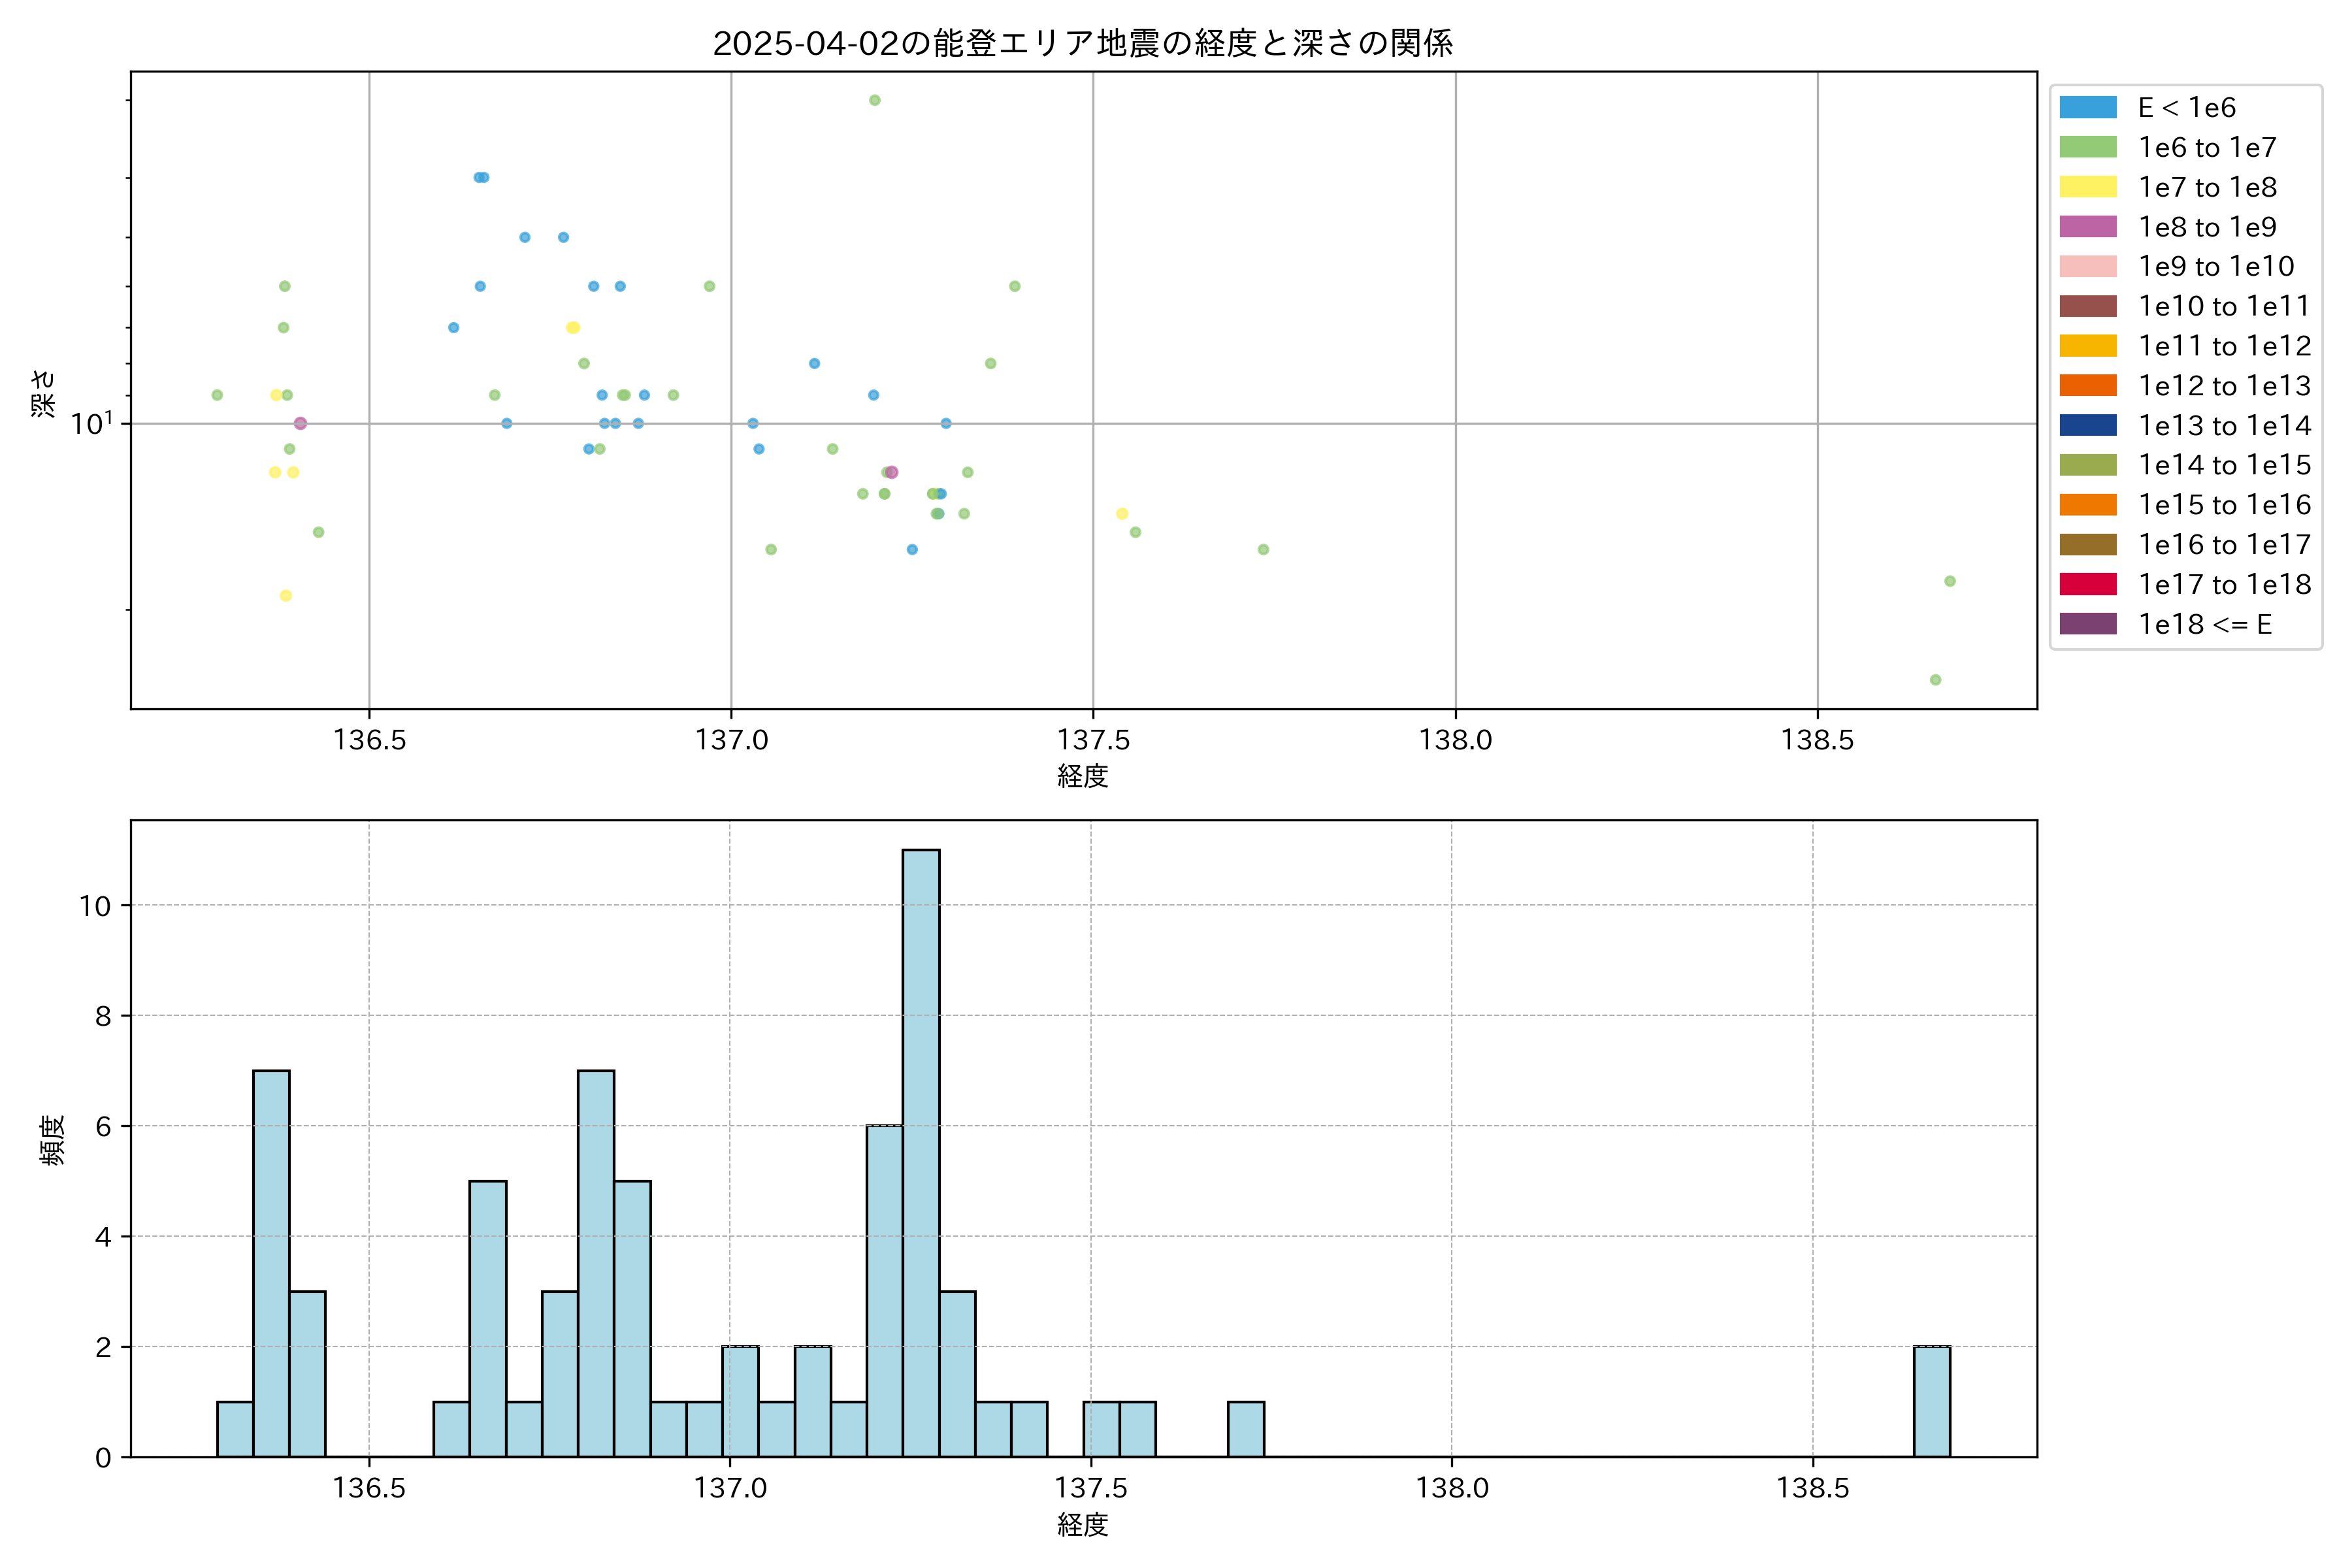
Task: Click the 頻度 y-axis label on histogram
Action: click(x=52, y=1140)
